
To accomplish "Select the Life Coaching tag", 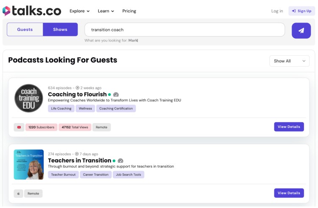I will pos(61,109).
